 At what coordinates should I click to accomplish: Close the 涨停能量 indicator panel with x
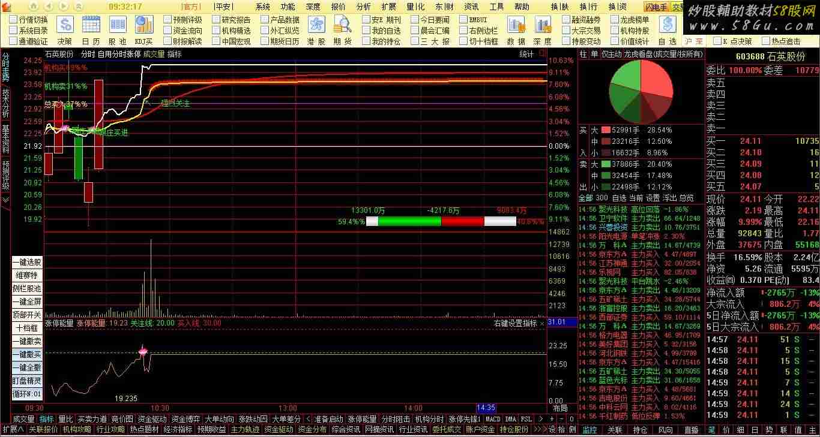pyautogui.click(x=542, y=323)
